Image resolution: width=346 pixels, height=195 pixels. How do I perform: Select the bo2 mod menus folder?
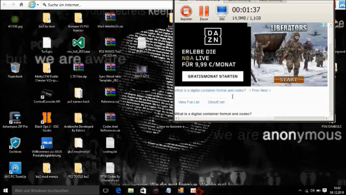[x=47, y=170]
